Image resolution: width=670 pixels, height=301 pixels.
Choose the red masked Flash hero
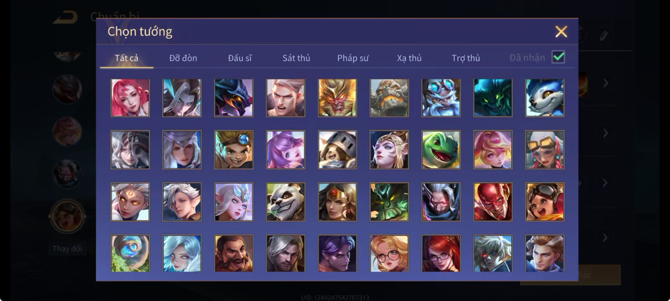(x=493, y=202)
